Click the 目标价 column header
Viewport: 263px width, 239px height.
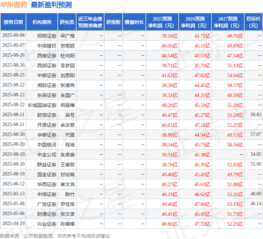pyautogui.click(x=253, y=22)
